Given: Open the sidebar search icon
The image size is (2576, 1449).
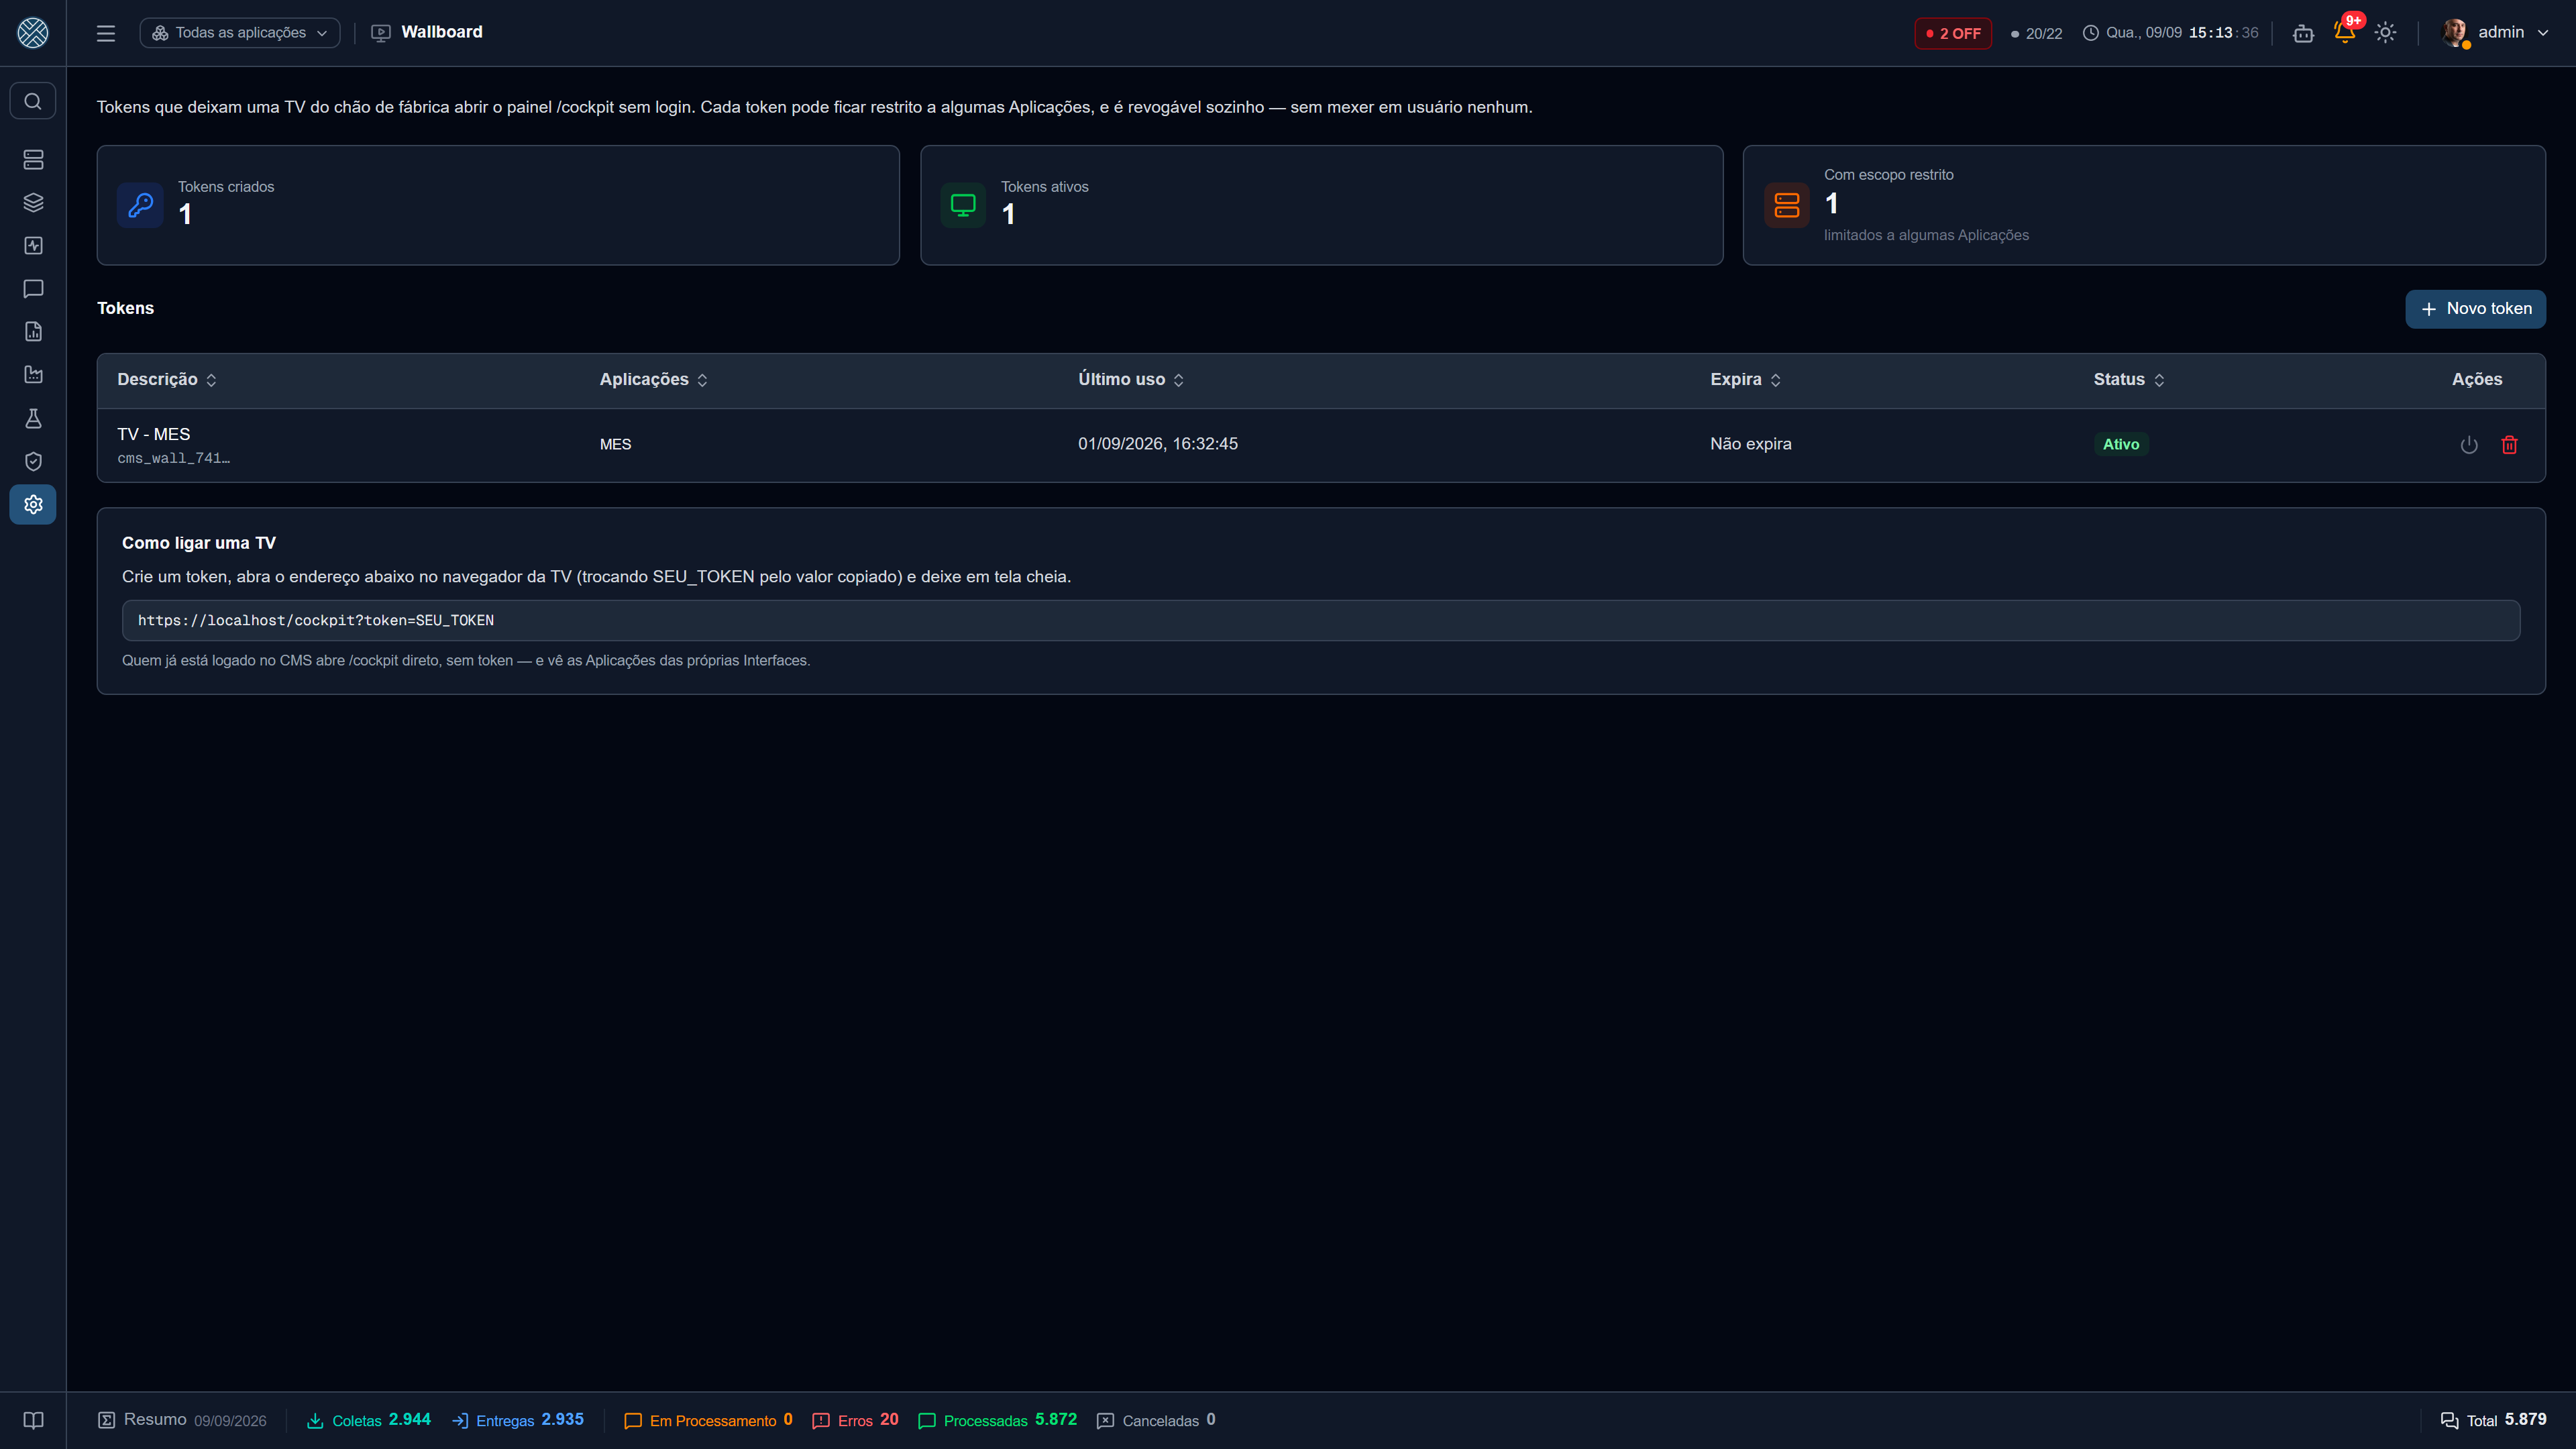Looking at the screenshot, I should point(33,101).
